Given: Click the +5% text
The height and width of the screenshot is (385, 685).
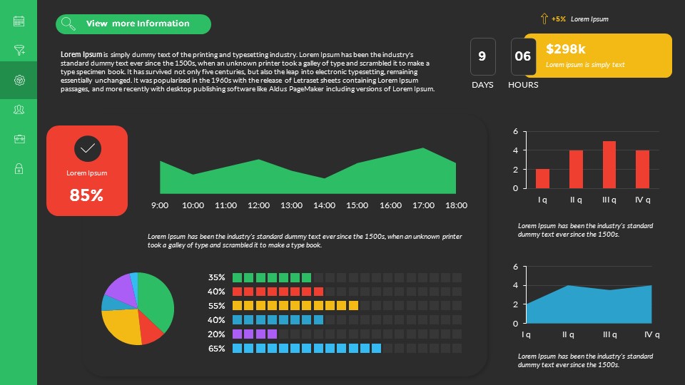Looking at the screenshot, I should 558,19.
